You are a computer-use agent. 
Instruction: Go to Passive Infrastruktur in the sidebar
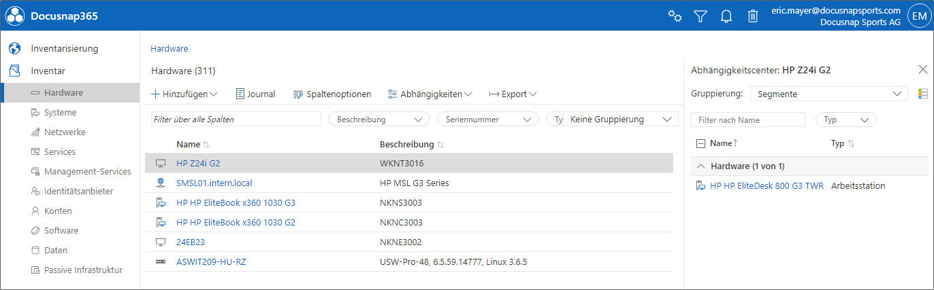[x=83, y=270]
